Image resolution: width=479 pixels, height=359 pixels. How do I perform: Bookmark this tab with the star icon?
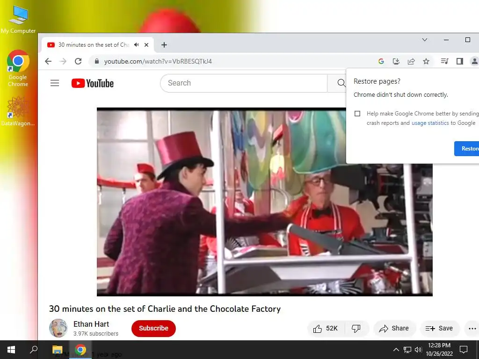(426, 61)
